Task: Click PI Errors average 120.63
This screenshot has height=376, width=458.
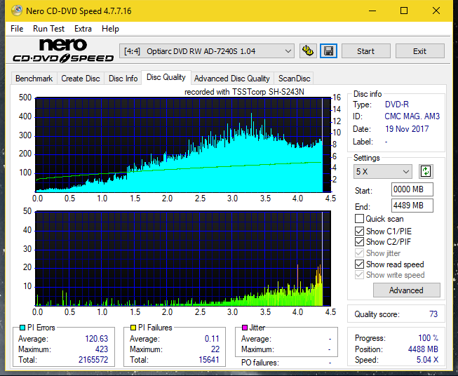Action: [x=96, y=339]
